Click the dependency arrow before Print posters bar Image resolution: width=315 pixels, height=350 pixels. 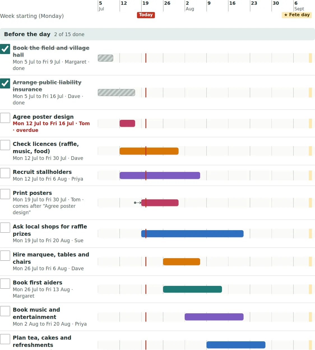pyautogui.click(x=138, y=202)
